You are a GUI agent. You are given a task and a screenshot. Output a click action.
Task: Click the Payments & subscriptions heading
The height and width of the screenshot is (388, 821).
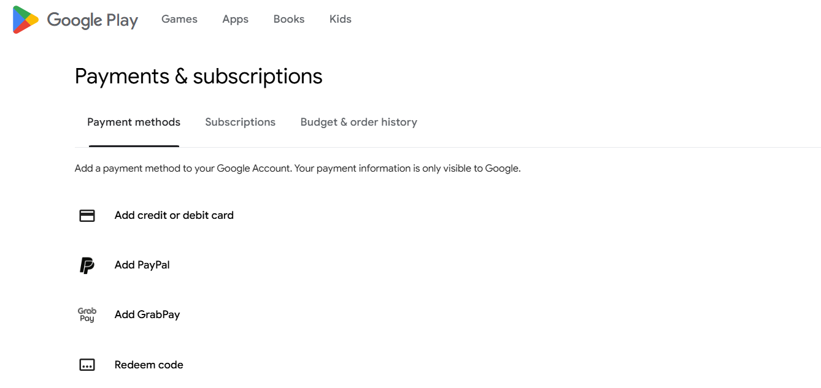click(199, 76)
